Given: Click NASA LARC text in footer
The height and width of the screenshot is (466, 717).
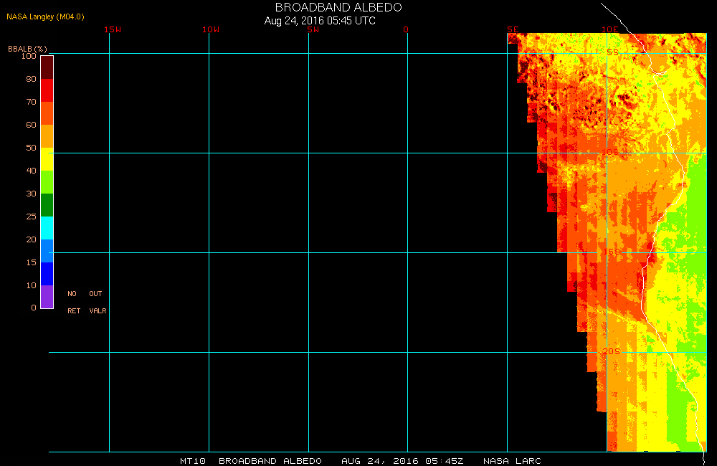Looking at the screenshot, I should click(x=512, y=460).
